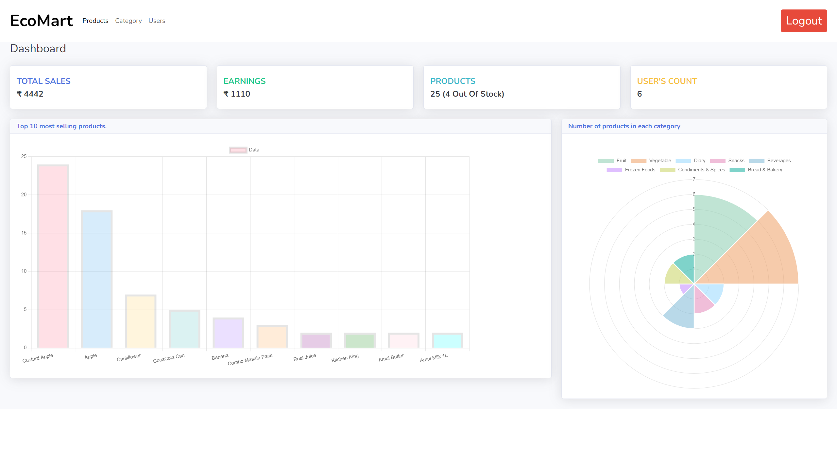Image resolution: width=837 pixels, height=470 pixels.
Task: Go to the Users page
Action: point(157,21)
